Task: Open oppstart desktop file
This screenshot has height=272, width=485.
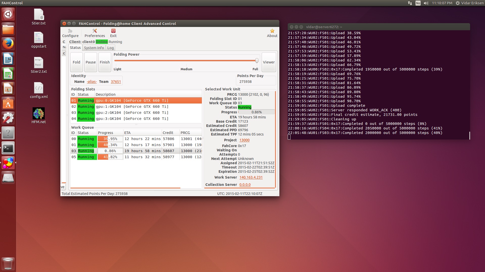Action: point(39,40)
